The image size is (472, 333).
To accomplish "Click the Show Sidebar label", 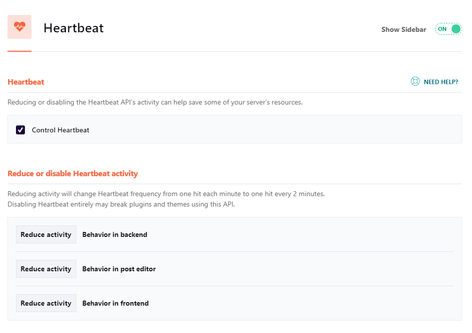I will pos(404,29).
